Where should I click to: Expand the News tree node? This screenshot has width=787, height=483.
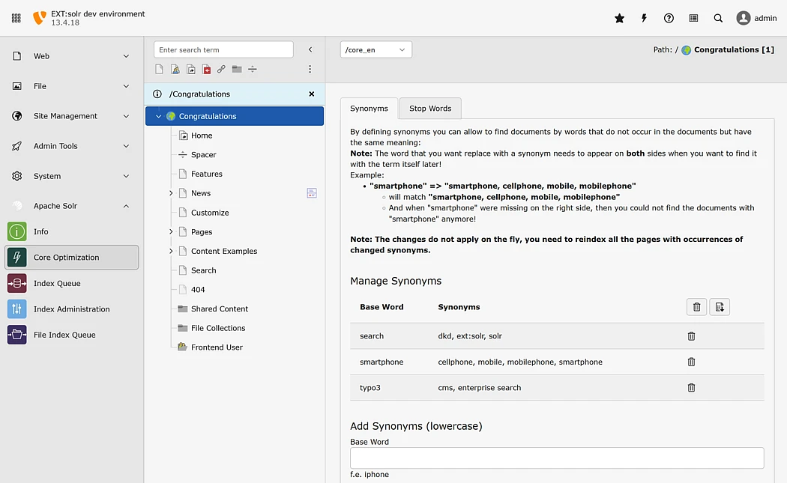pyautogui.click(x=171, y=193)
